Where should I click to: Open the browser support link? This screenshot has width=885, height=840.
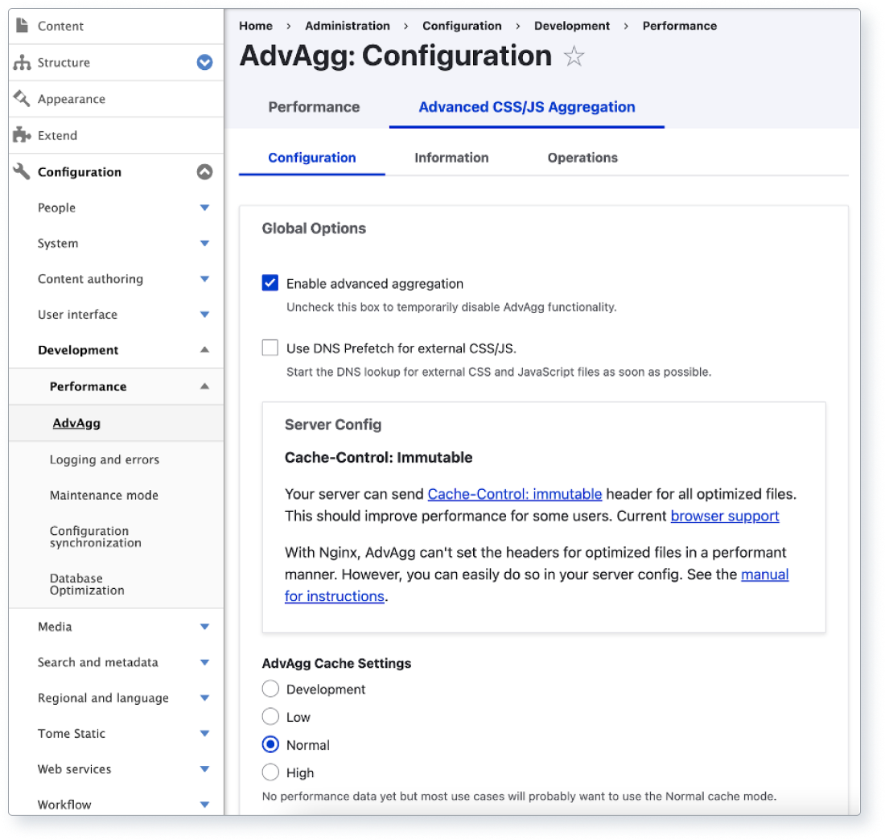pyautogui.click(x=724, y=516)
